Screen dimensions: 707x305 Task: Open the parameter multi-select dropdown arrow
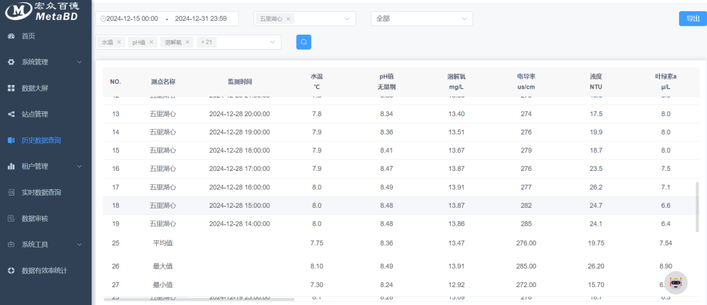[x=272, y=42]
